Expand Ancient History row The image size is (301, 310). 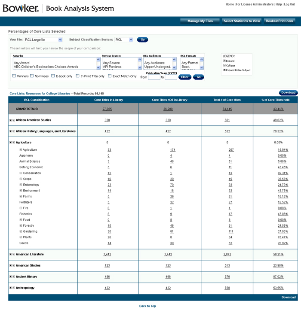[14, 277]
